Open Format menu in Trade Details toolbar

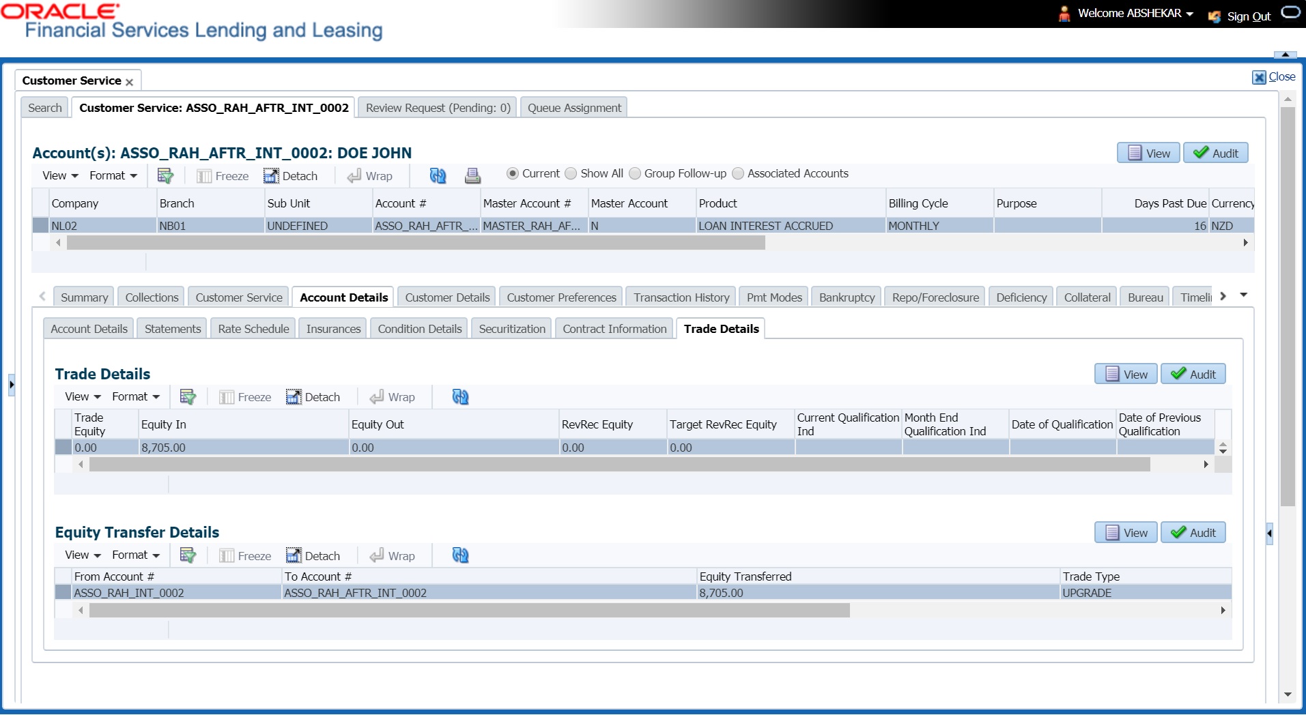[136, 396]
